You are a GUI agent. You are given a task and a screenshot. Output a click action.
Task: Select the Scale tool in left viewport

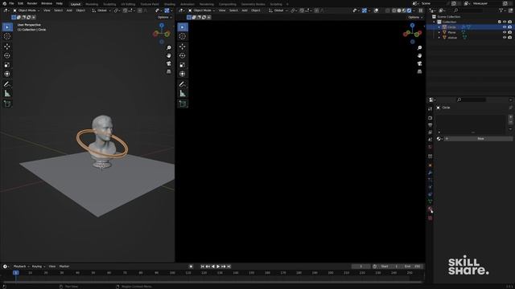(7, 65)
